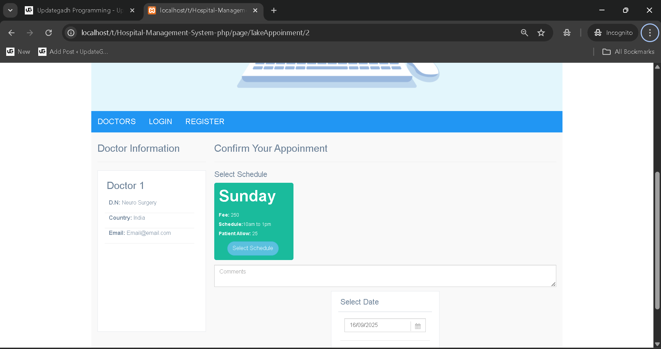Switch to the Updategadh Programming tab

(x=76, y=10)
